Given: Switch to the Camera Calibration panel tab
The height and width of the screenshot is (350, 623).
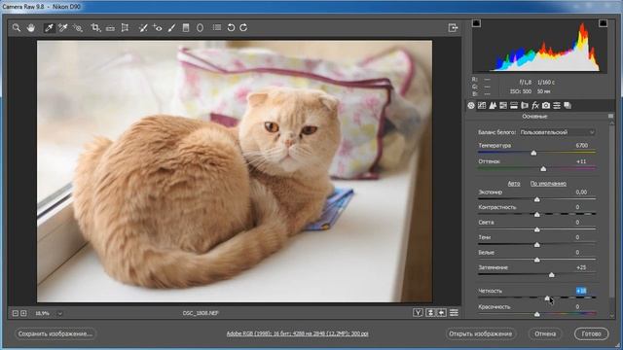Looking at the screenshot, I should pyautogui.click(x=546, y=106).
